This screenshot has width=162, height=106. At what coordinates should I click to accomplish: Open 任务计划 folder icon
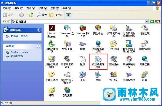point(113,45)
